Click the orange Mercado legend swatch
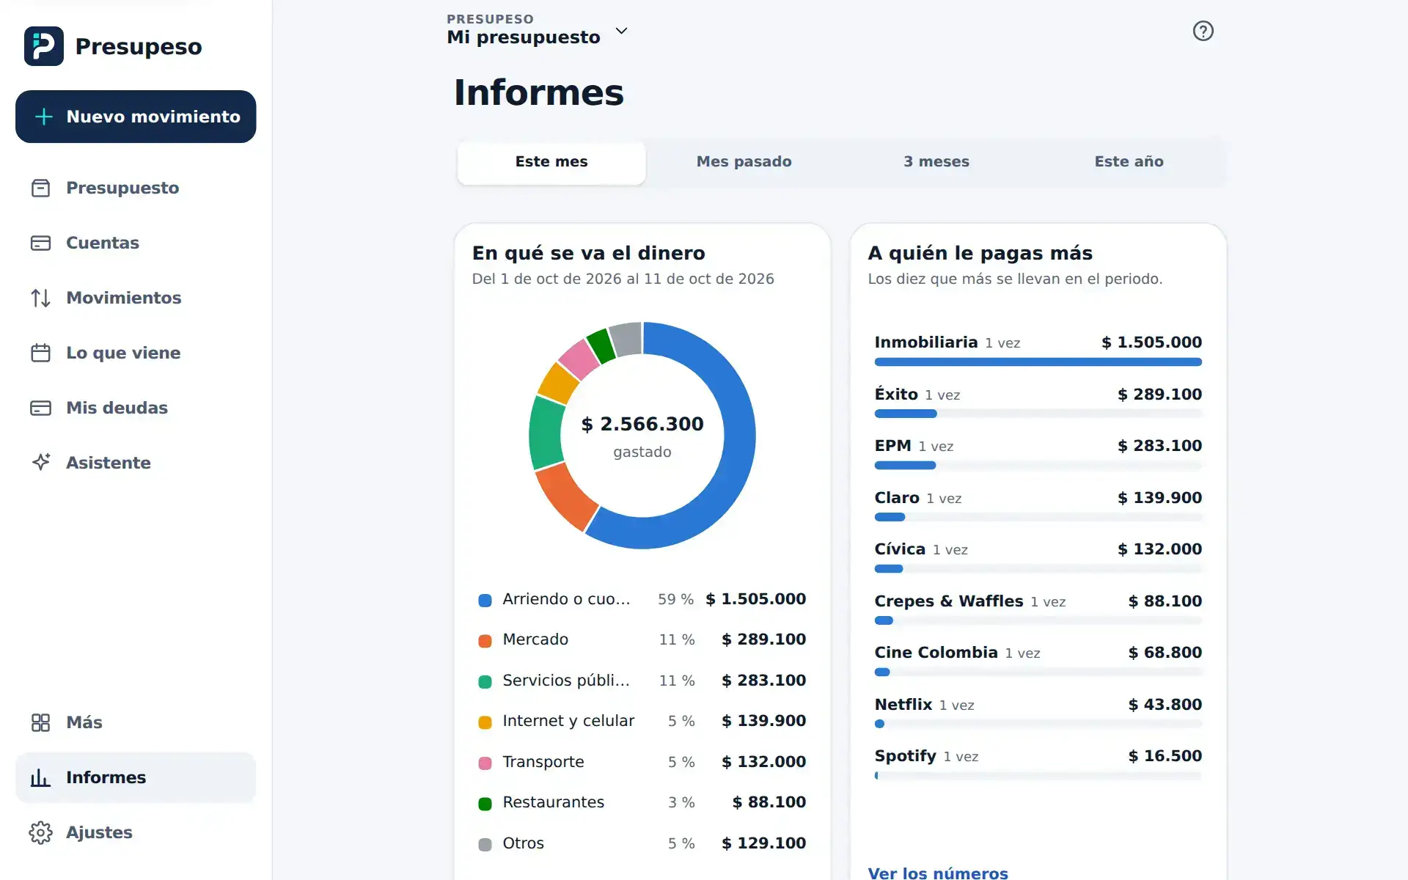The image size is (1408, 880). 485,641
